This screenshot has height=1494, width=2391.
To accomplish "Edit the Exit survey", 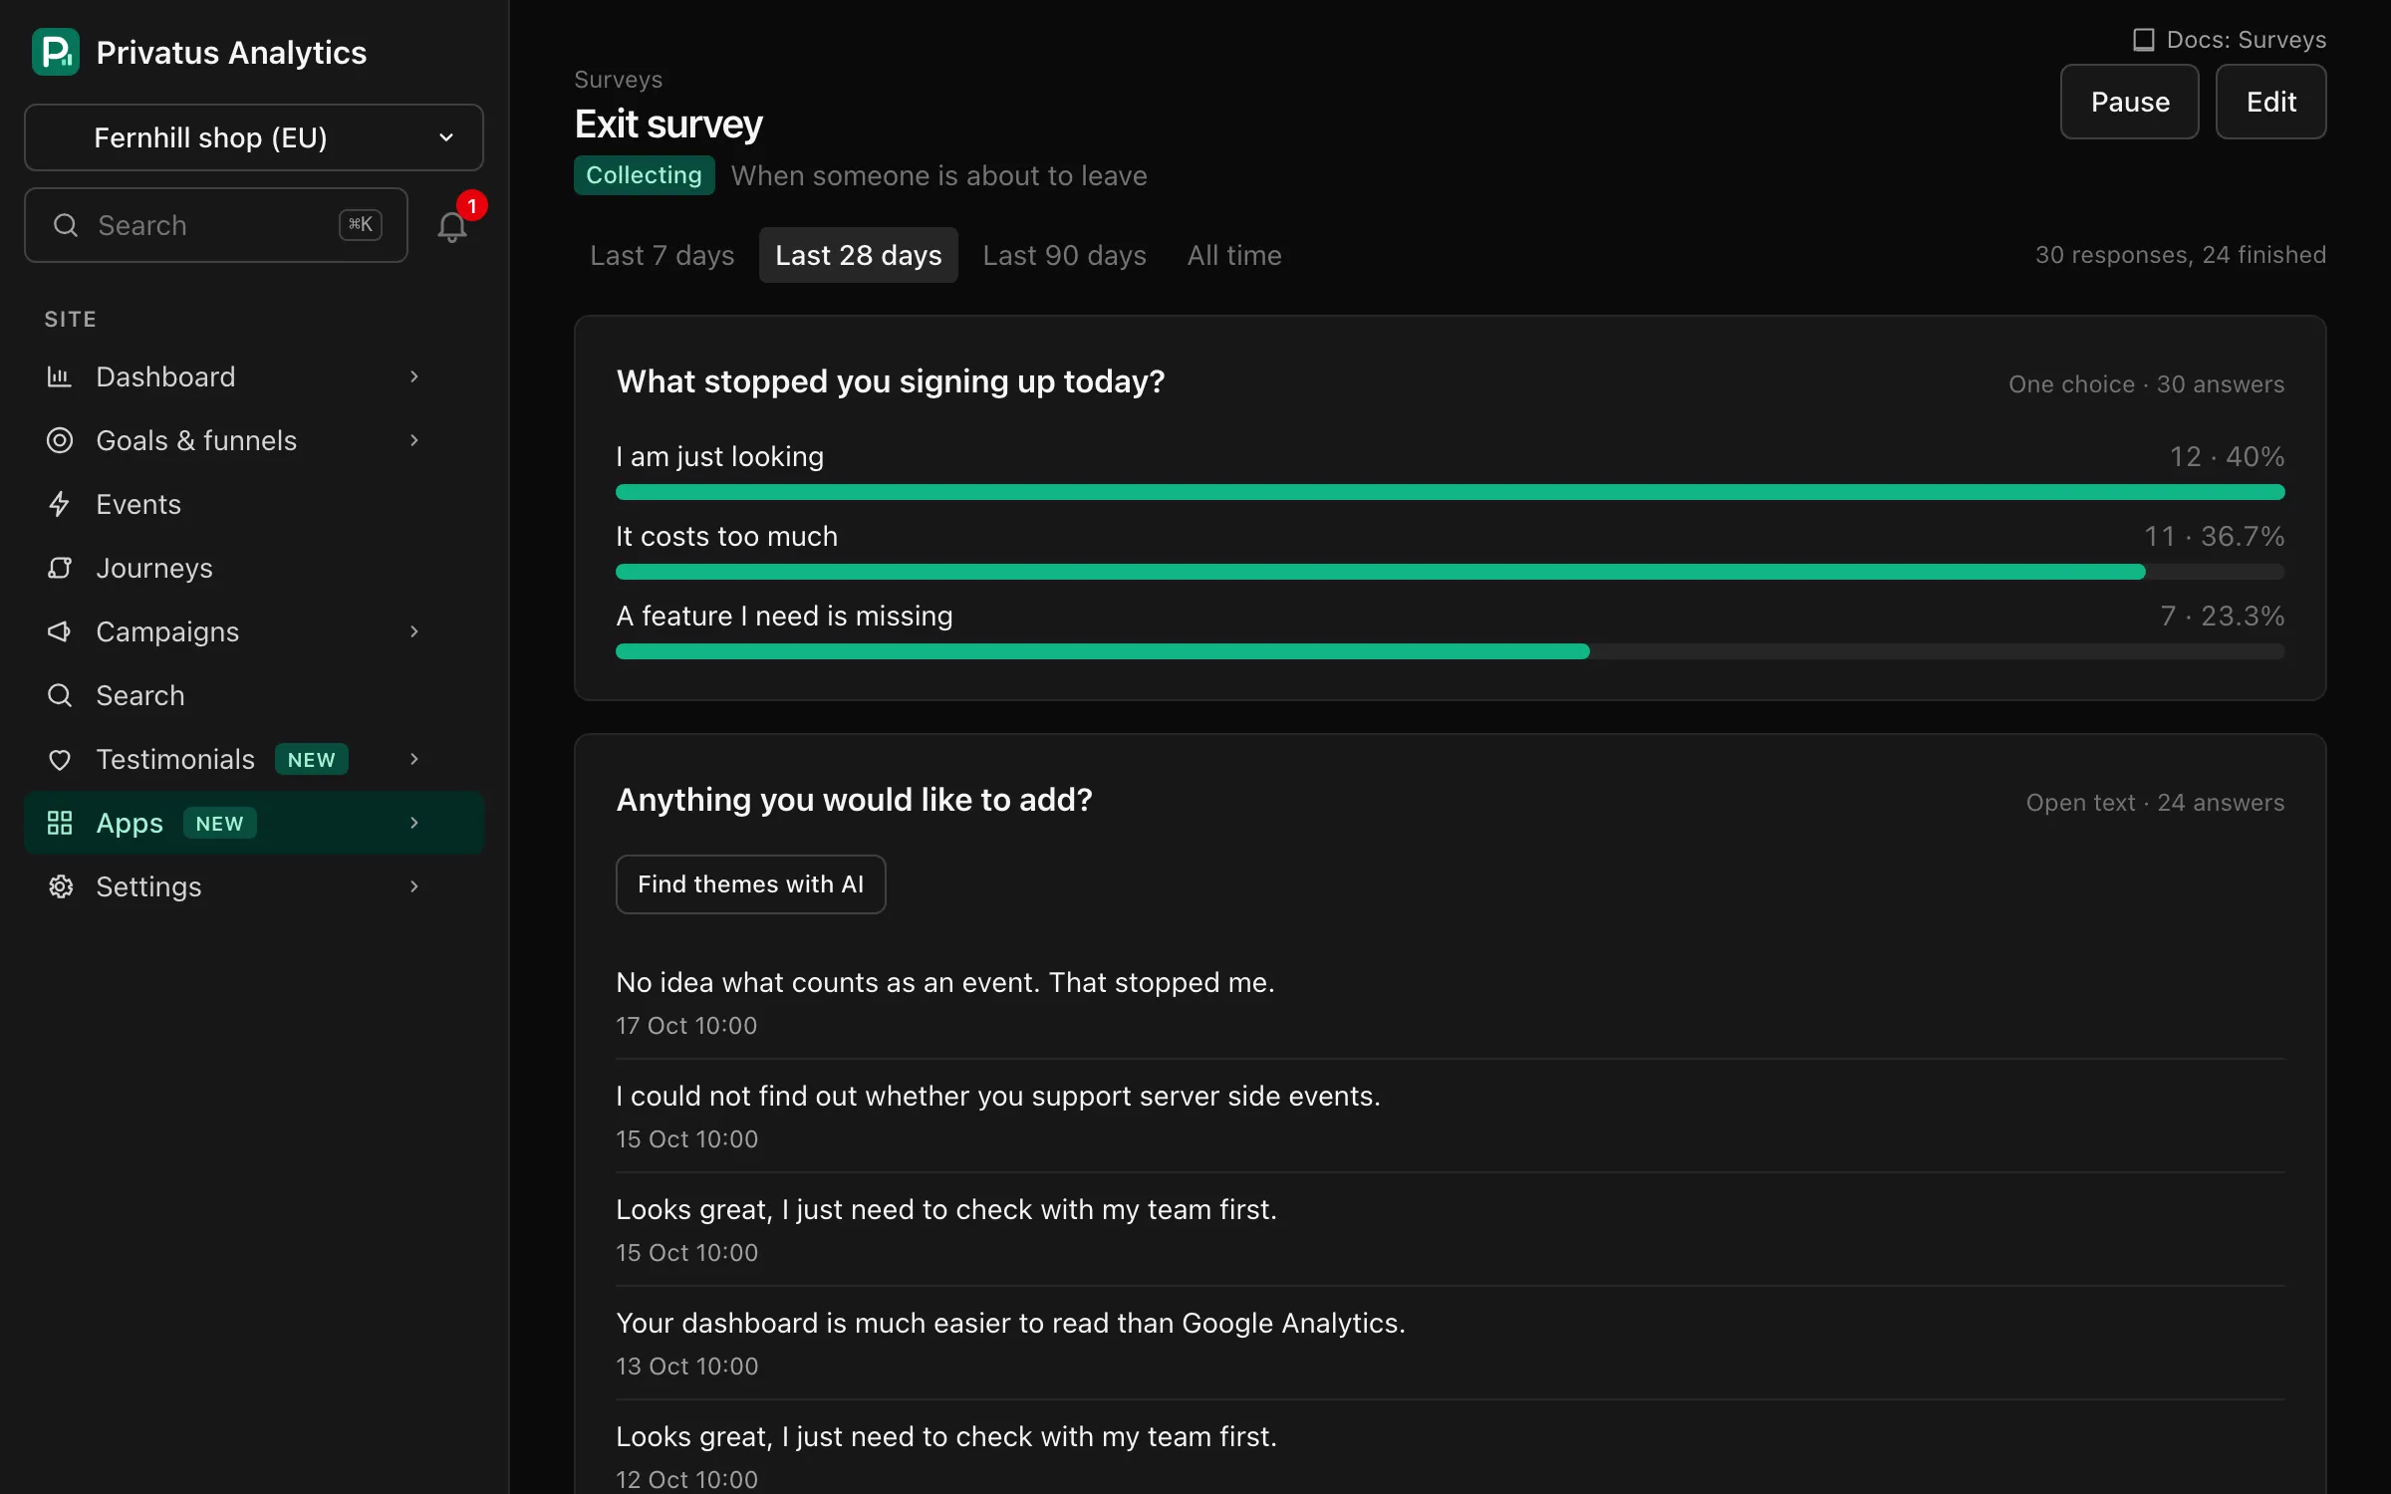I will (2271, 102).
